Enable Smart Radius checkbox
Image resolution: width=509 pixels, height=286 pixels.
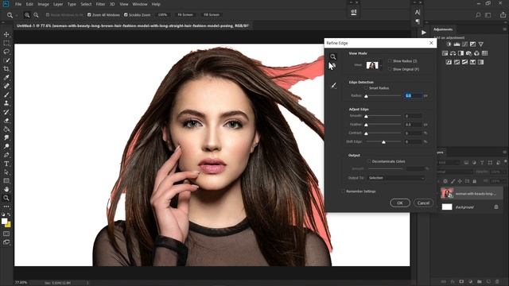(x=366, y=88)
